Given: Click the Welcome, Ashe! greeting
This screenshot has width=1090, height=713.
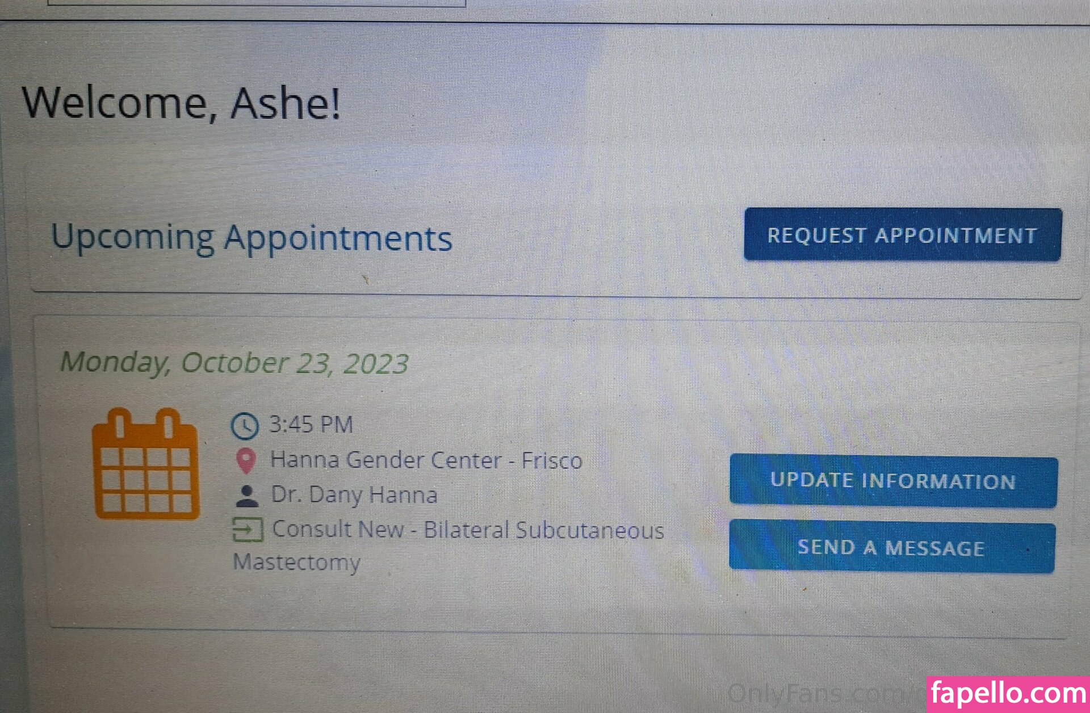Looking at the screenshot, I should click(x=181, y=103).
